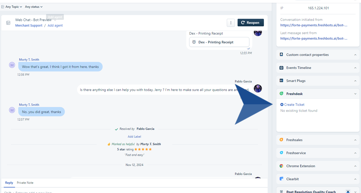Click the Reopen conversation button
361x193 pixels.
coord(251,23)
